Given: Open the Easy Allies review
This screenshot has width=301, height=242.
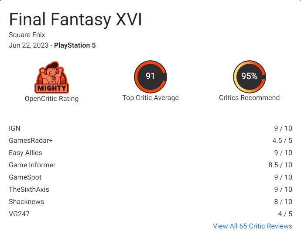Looking at the screenshot, I should [25, 152].
